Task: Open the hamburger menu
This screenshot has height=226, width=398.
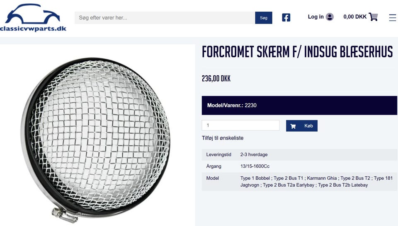Action: pyautogui.click(x=392, y=17)
